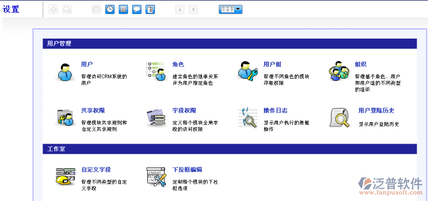This screenshot has height=201, width=428.
Task: Click the 用户 person icon
Action: (65, 72)
